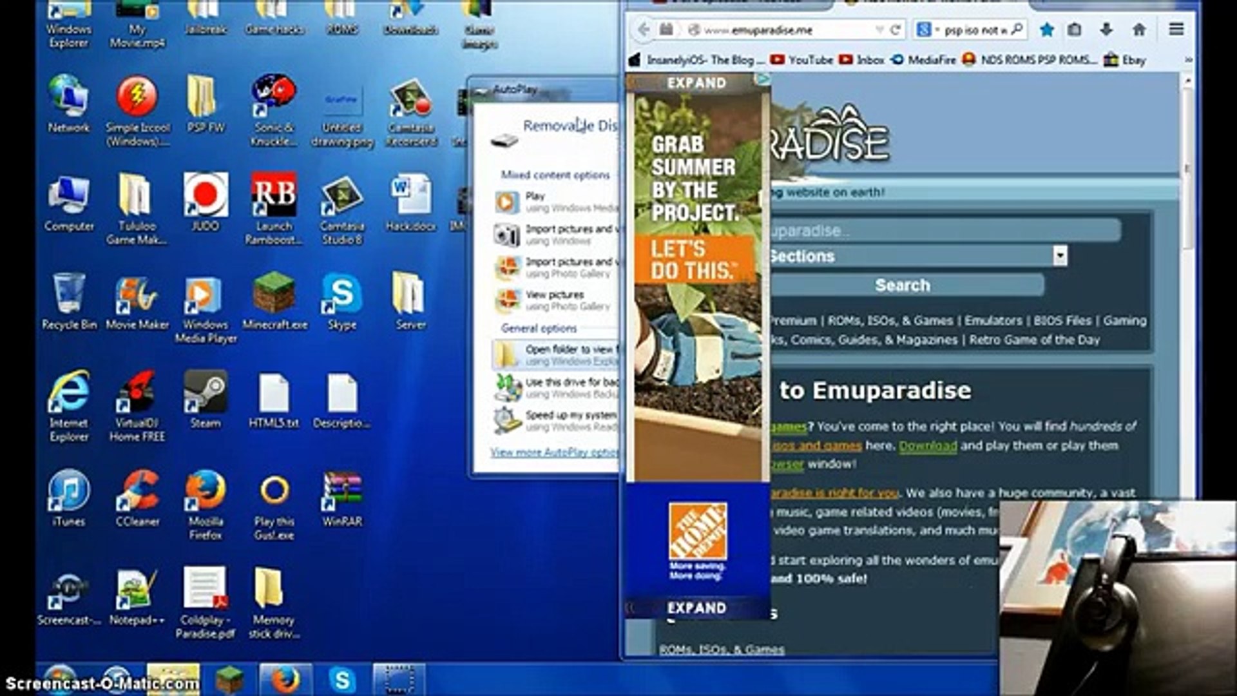Image resolution: width=1237 pixels, height=696 pixels.
Task: Open the Skype icon on the taskbar
Action: click(x=342, y=680)
